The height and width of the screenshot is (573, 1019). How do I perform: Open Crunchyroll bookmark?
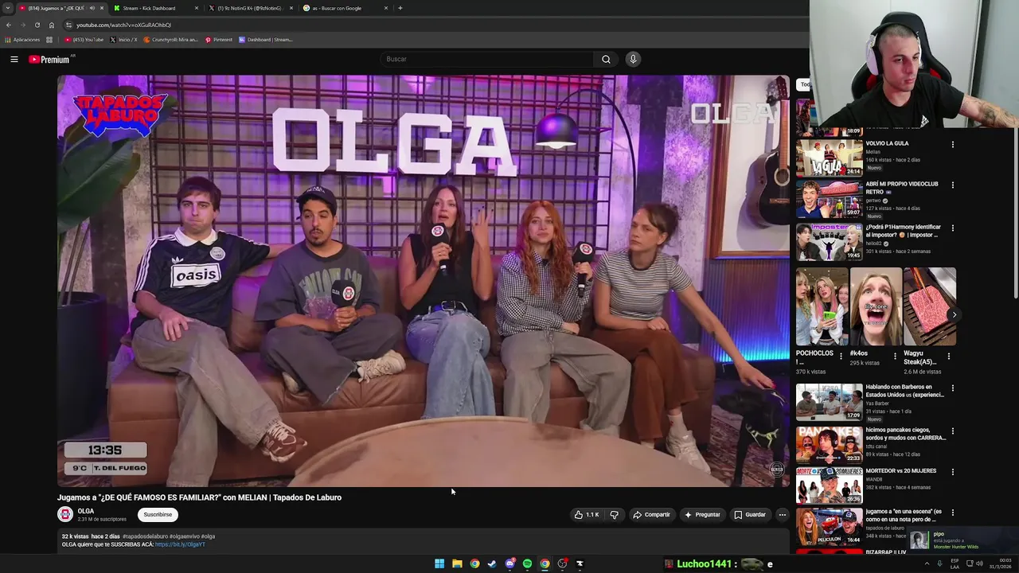tap(170, 40)
